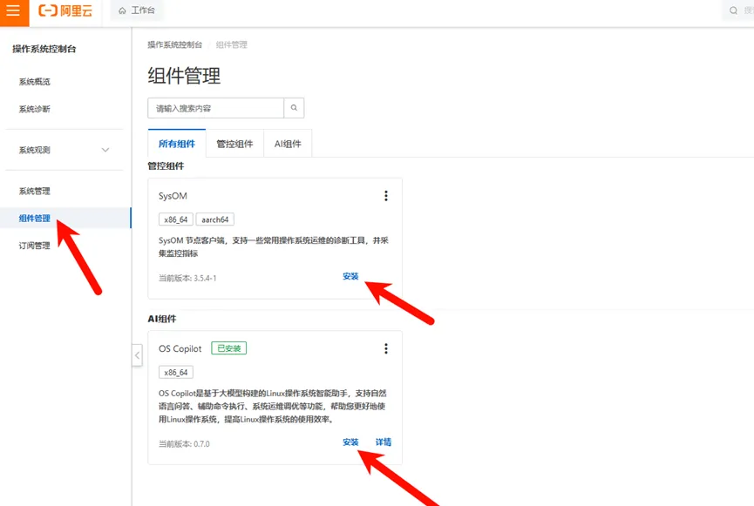Viewport: 754px width, 506px height.
Task: Click 当前版本: 0.7.0 text
Action: point(184,444)
